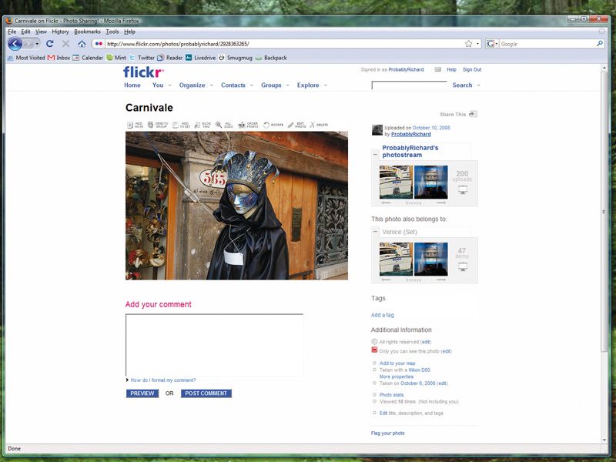
Task: Click the Firefox home icon
Action: coord(82,44)
